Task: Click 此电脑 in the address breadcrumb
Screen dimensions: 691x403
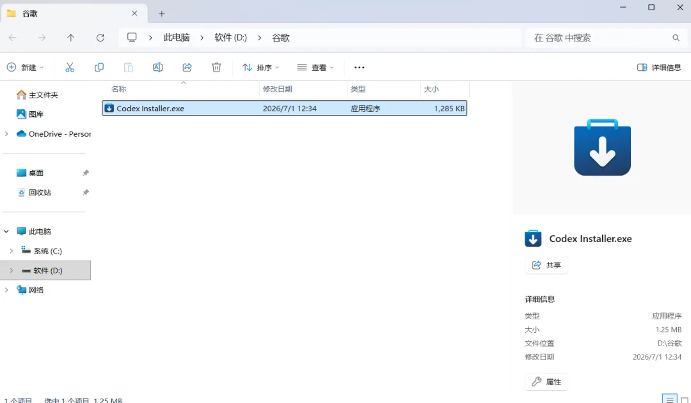Action: coord(177,38)
